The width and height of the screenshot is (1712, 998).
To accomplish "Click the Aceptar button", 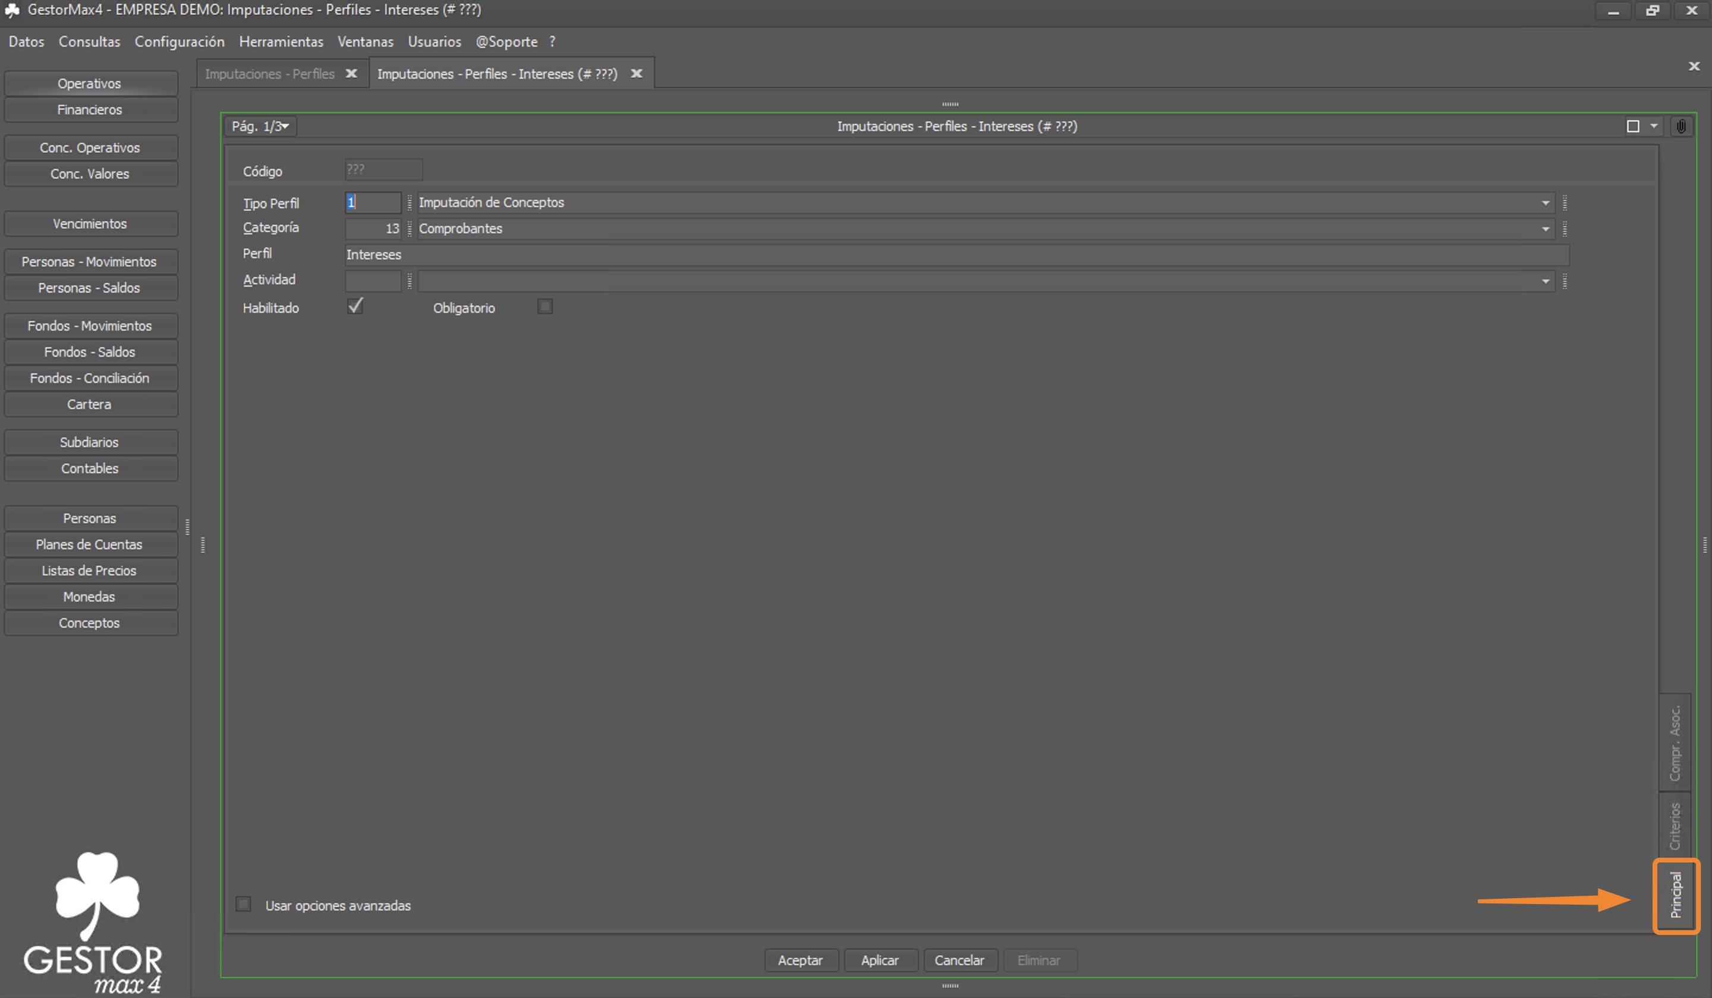I will tap(800, 960).
